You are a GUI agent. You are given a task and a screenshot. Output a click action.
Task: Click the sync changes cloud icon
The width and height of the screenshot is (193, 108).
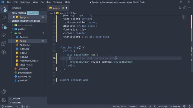(x=17, y=106)
